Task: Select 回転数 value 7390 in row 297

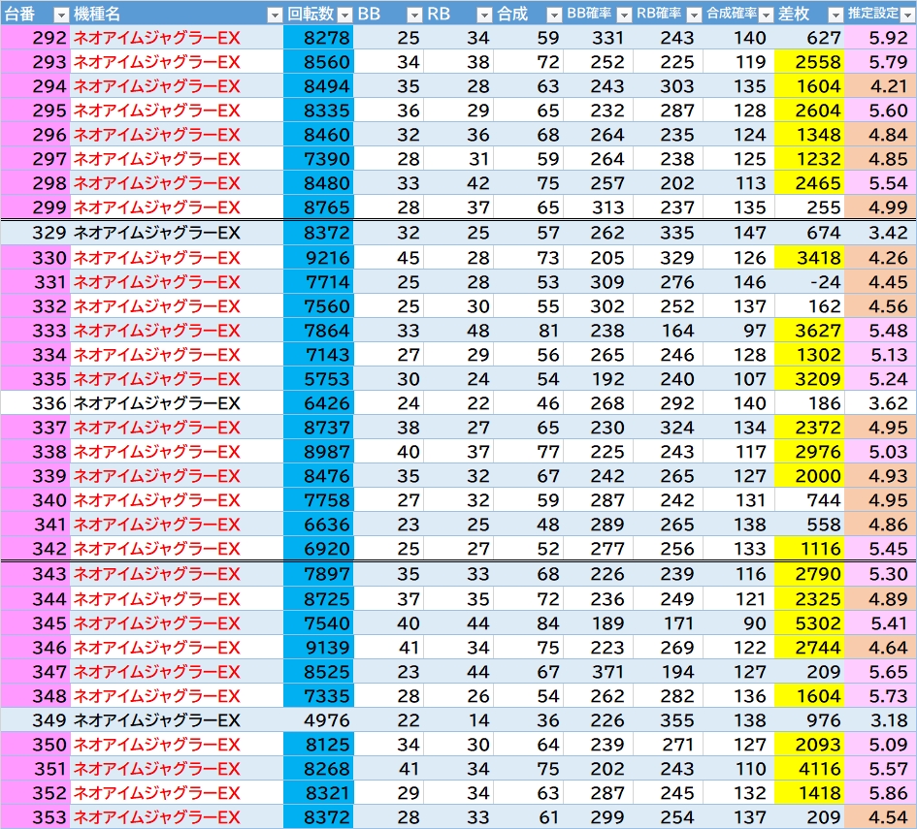Action: coord(318,159)
